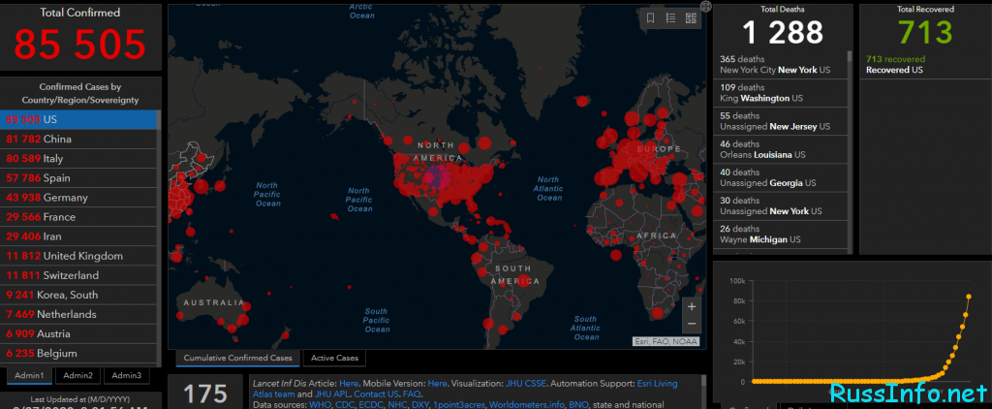Open the Worldometers.info link
992x409 pixels.
[x=526, y=404]
